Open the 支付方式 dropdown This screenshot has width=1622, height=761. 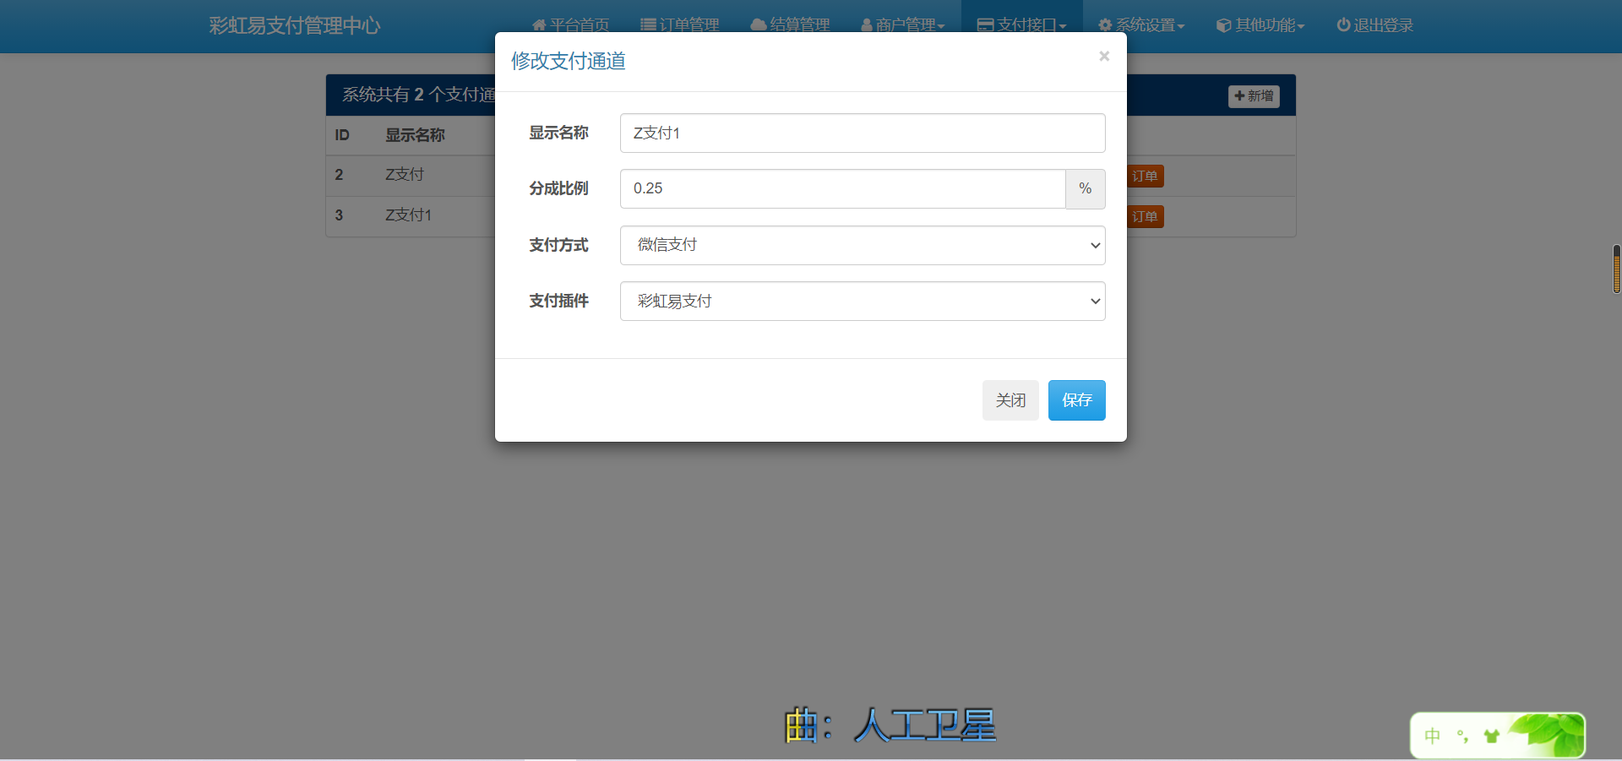(862, 245)
